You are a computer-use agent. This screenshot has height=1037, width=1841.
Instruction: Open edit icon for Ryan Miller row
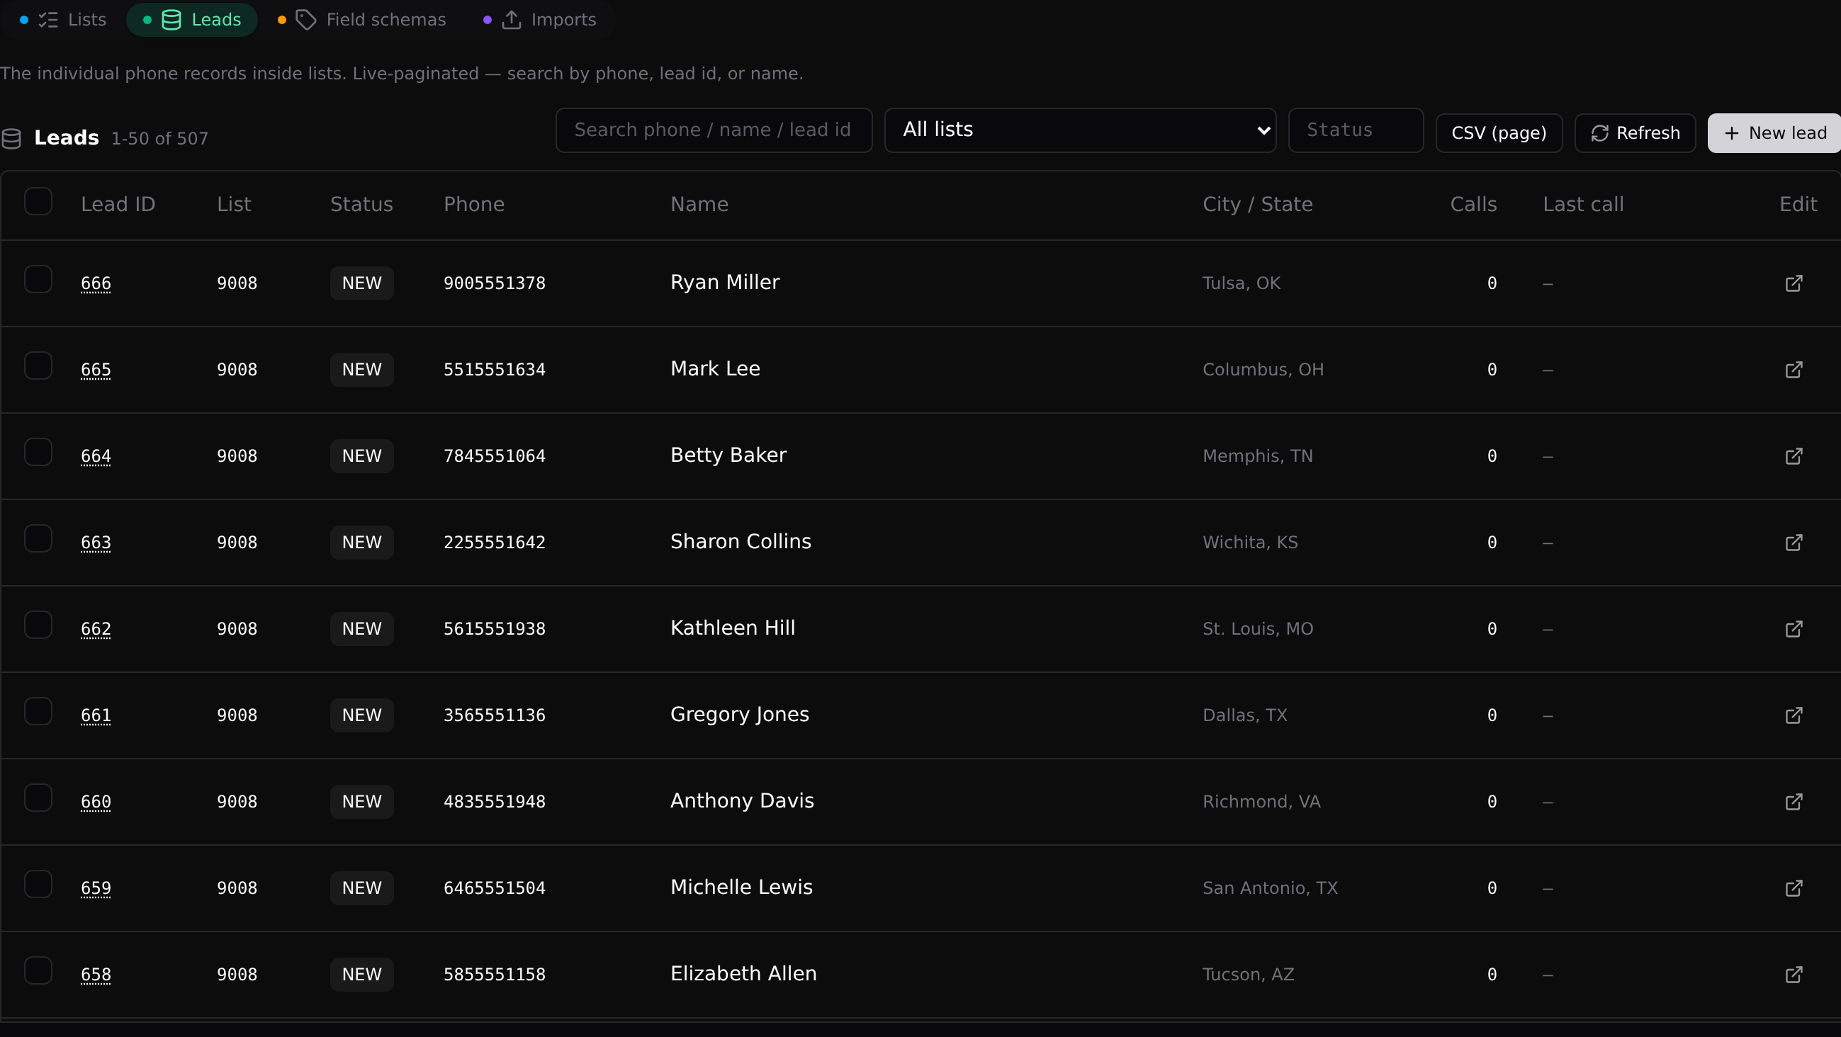(x=1793, y=283)
